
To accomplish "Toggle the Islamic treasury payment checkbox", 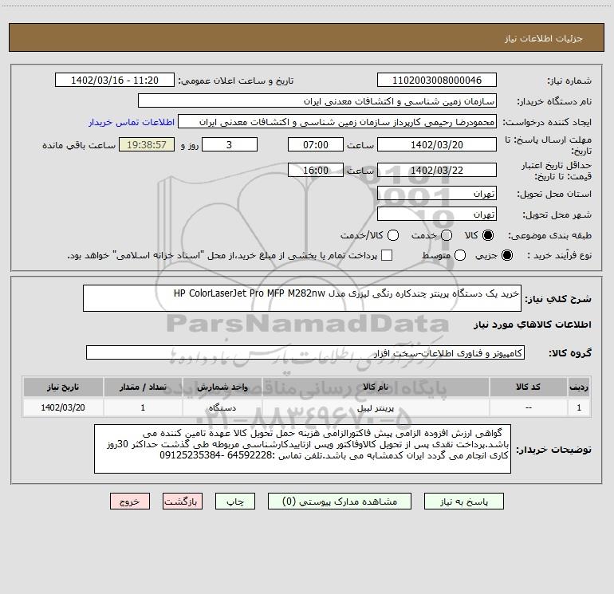I will [x=387, y=255].
